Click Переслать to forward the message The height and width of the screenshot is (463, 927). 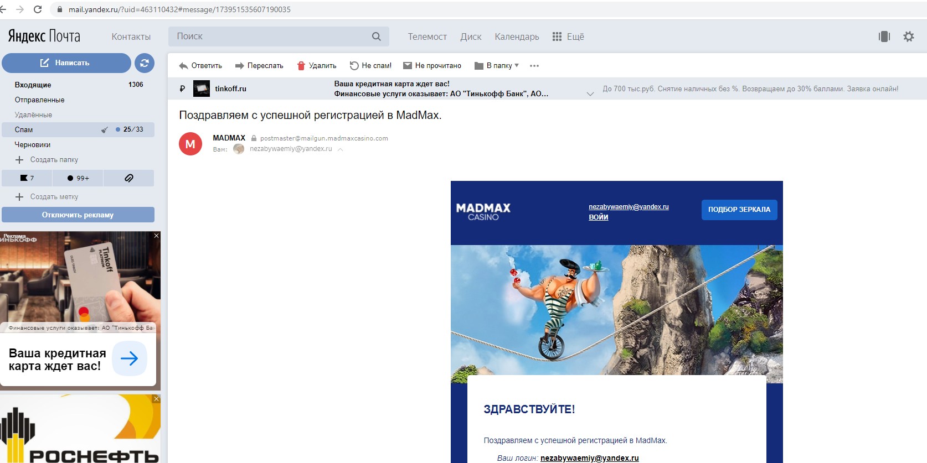[259, 66]
